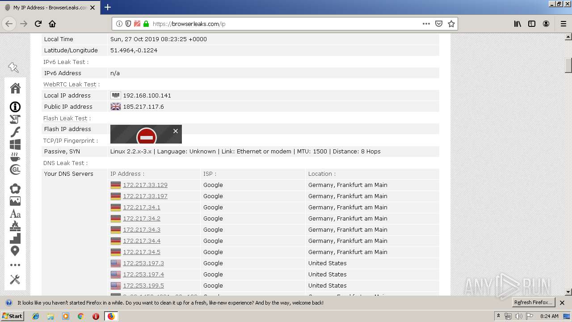Open the WebGL report icon
572x322 pixels.
point(15,169)
